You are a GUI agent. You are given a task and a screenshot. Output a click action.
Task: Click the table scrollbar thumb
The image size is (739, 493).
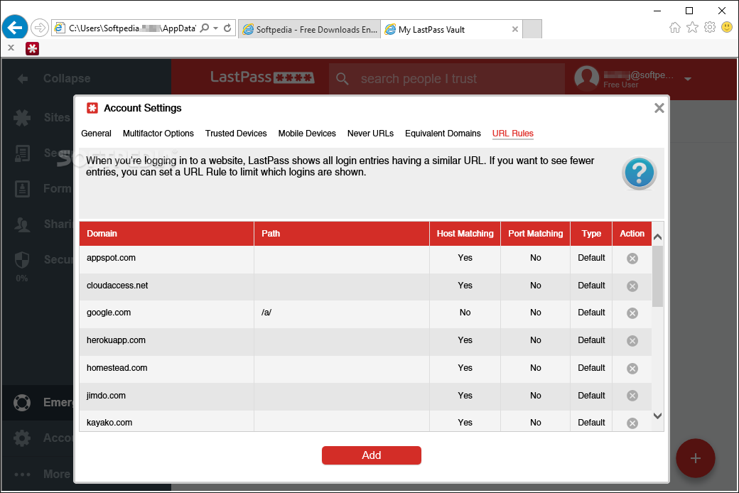[x=657, y=276]
